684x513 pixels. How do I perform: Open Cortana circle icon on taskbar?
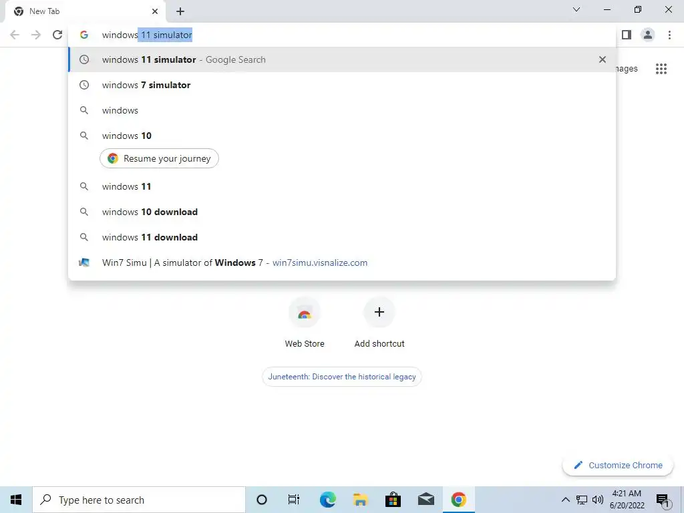[x=262, y=500]
